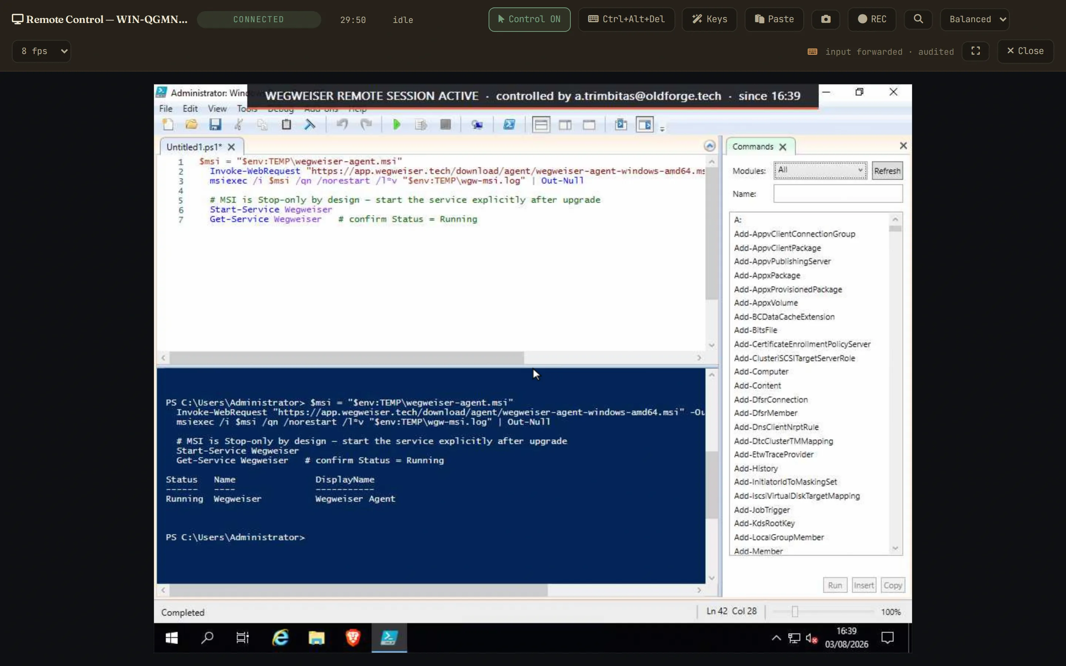Screen dimensions: 1066x666
Task: Select Add-LocalGroupMember in command list
Action: click(778, 537)
